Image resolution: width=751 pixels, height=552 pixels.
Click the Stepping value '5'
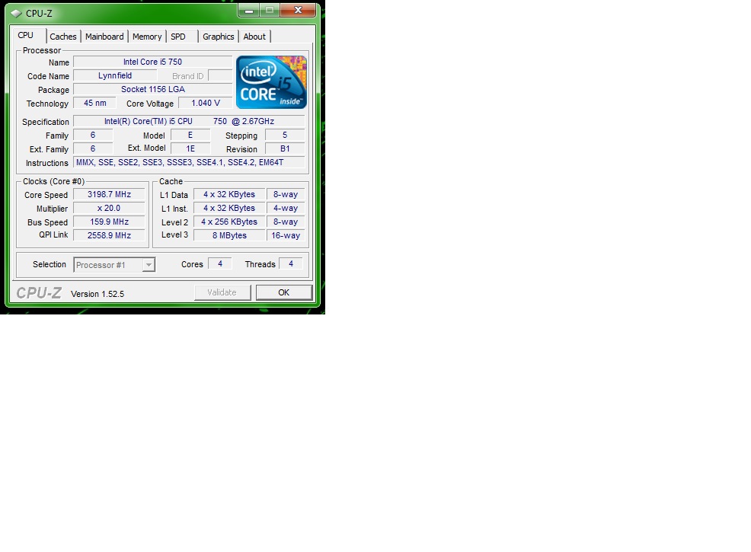tap(285, 135)
